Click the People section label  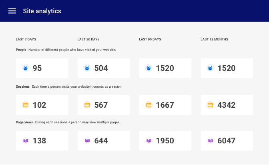pos(21,50)
